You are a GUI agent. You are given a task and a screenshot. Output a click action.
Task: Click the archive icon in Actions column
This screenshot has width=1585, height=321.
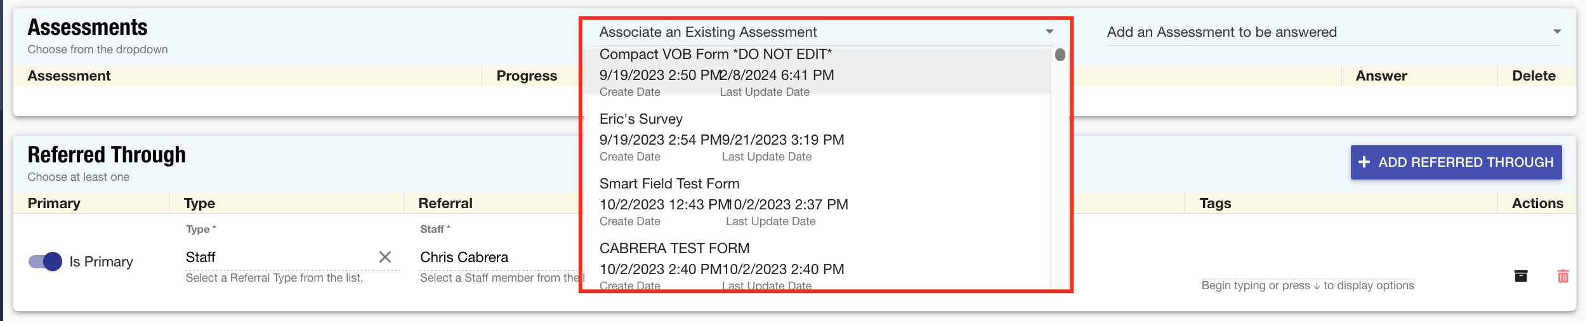pos(1520,276)
